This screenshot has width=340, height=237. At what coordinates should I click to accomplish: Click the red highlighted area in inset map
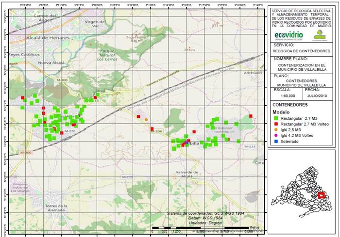point(321,195)
